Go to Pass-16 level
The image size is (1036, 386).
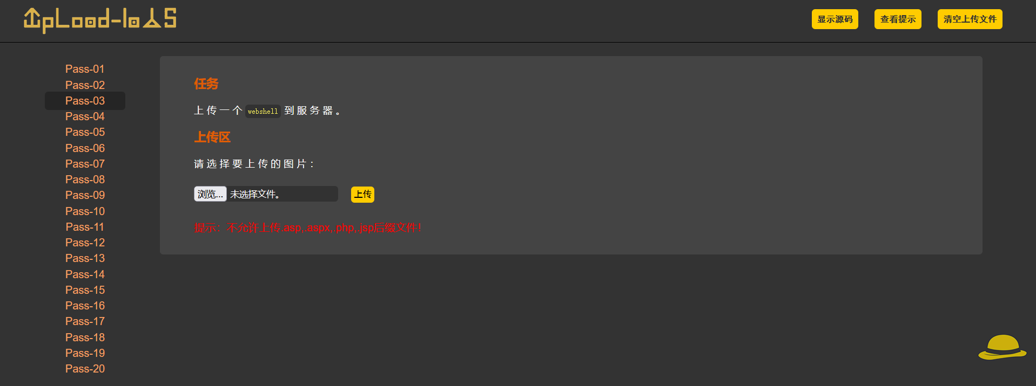click(85, 306)
